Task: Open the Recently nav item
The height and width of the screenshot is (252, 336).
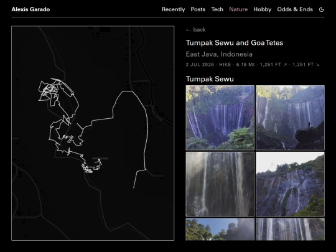Action: pos(173,9)
